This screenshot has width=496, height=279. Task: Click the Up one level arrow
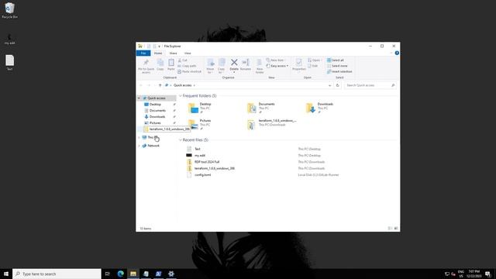click(160, 85)
